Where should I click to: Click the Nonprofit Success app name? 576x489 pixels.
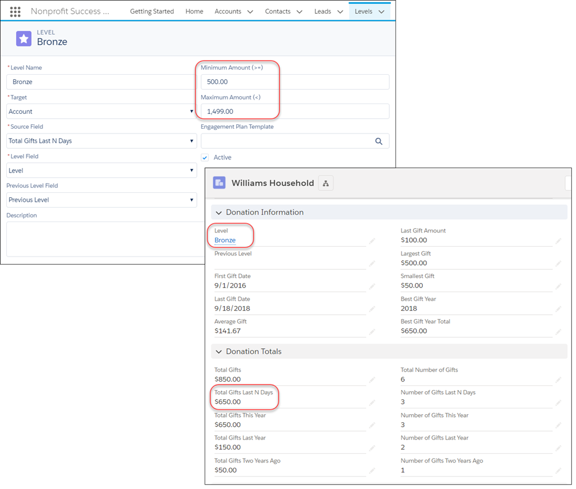pyautogui.click(x=70, y=11)
